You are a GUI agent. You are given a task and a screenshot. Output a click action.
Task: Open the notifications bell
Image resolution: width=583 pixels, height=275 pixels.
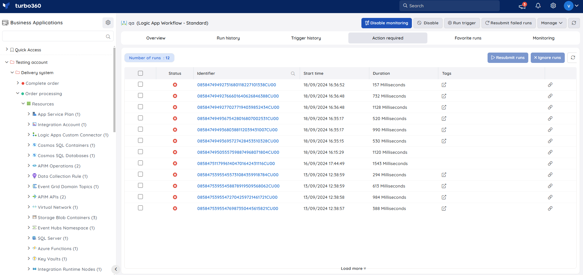coord(538,6)
